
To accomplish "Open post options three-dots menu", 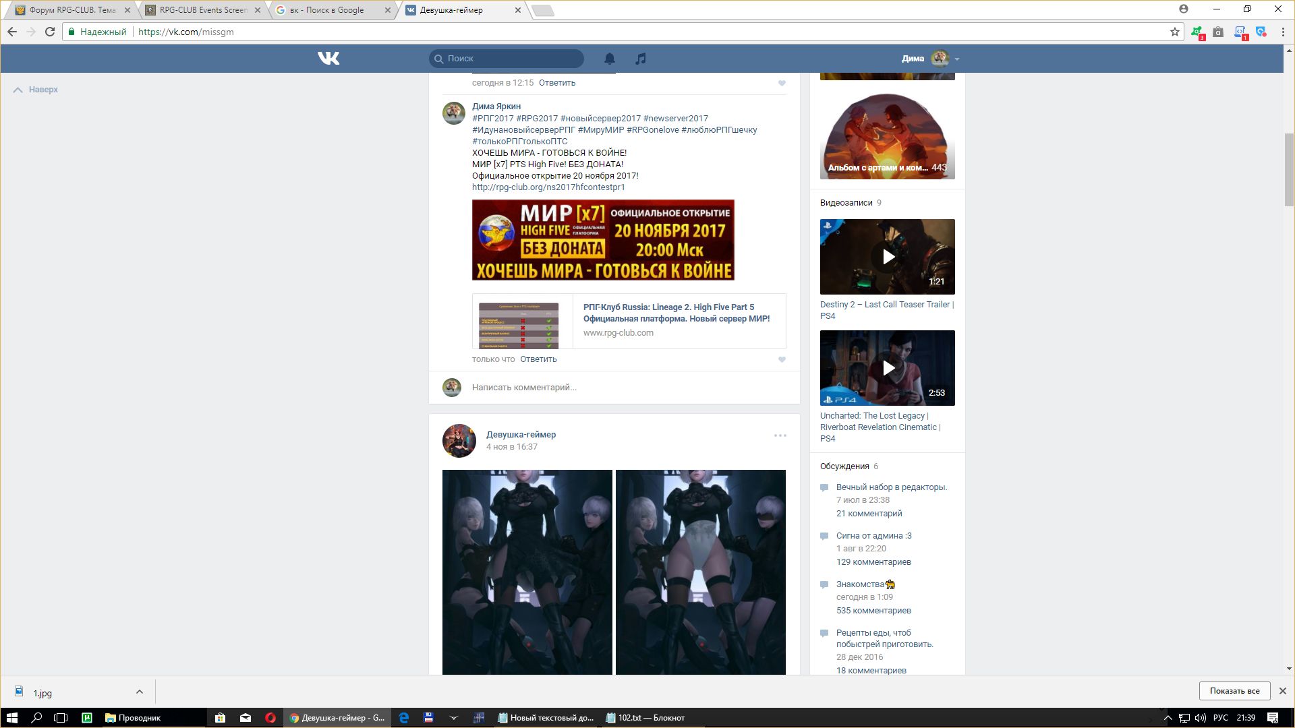I will pyautogui.click(x=780, y=435).
